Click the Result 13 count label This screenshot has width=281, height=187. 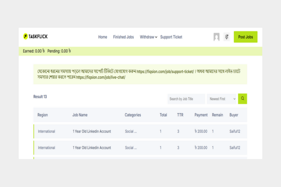tap(40, 97)
